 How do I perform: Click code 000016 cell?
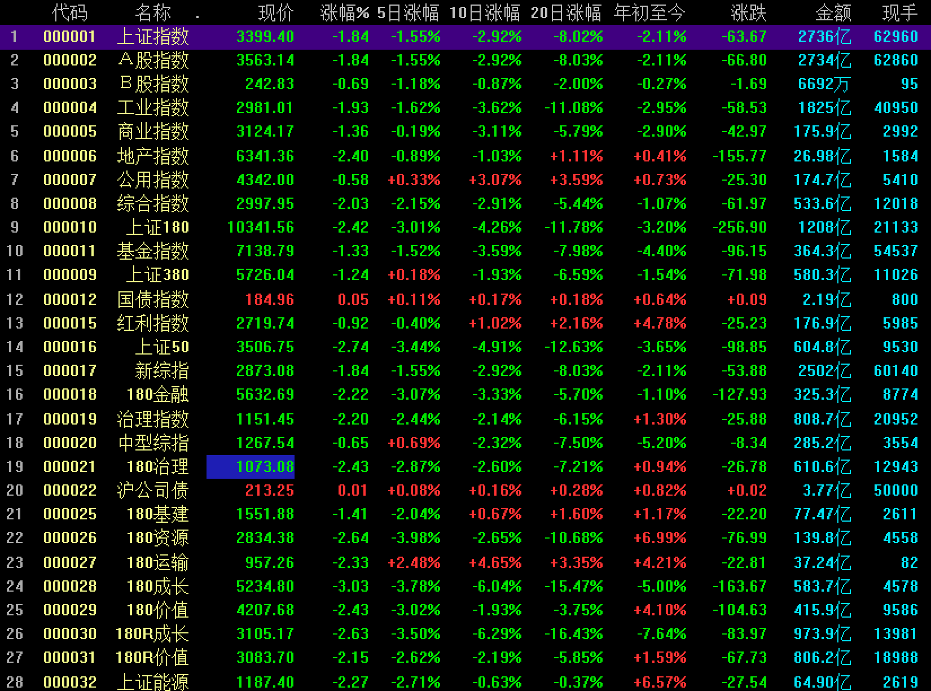tap(70, 347)
